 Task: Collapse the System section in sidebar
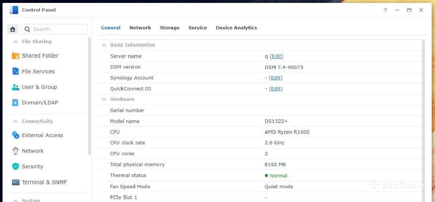click(16, 200)
